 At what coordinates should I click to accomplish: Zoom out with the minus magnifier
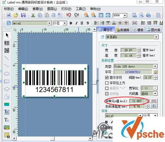[x=93, y=15]
